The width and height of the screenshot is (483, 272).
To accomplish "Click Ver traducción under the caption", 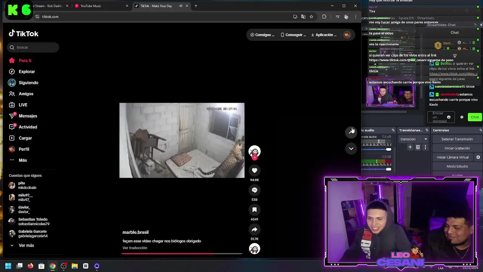I will (x=135, y=248).
